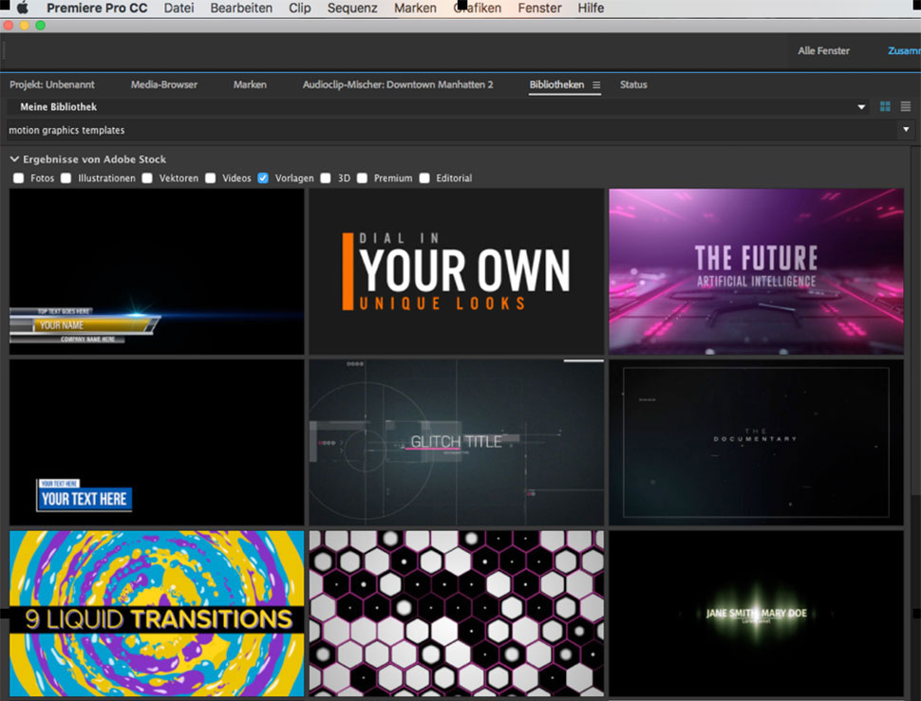921x701 pixels.
Task: Toggle the Premium filter checkbox
Action: [x=363, y=178]
